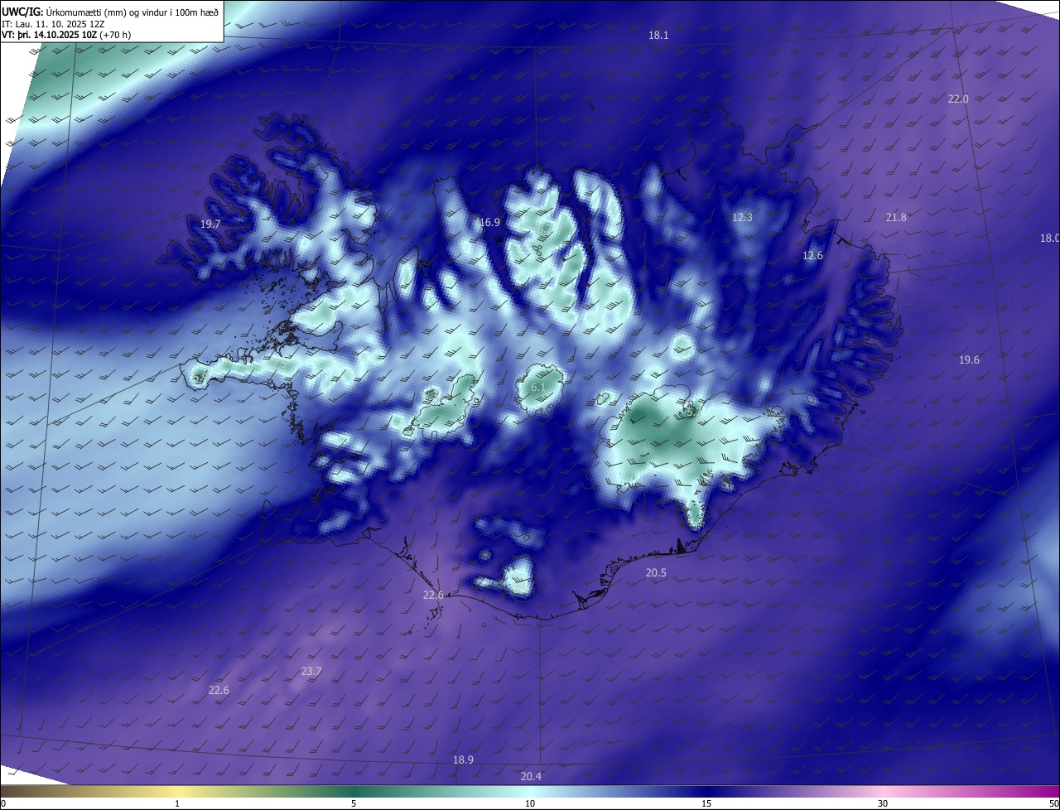The height and width of the screenshot is (810, 1060).
Task: Click the valid time line "VT: þri. 14.10.2025 10Z (+70 h)"
Action: pyautogui.click(x=66, y=35)
